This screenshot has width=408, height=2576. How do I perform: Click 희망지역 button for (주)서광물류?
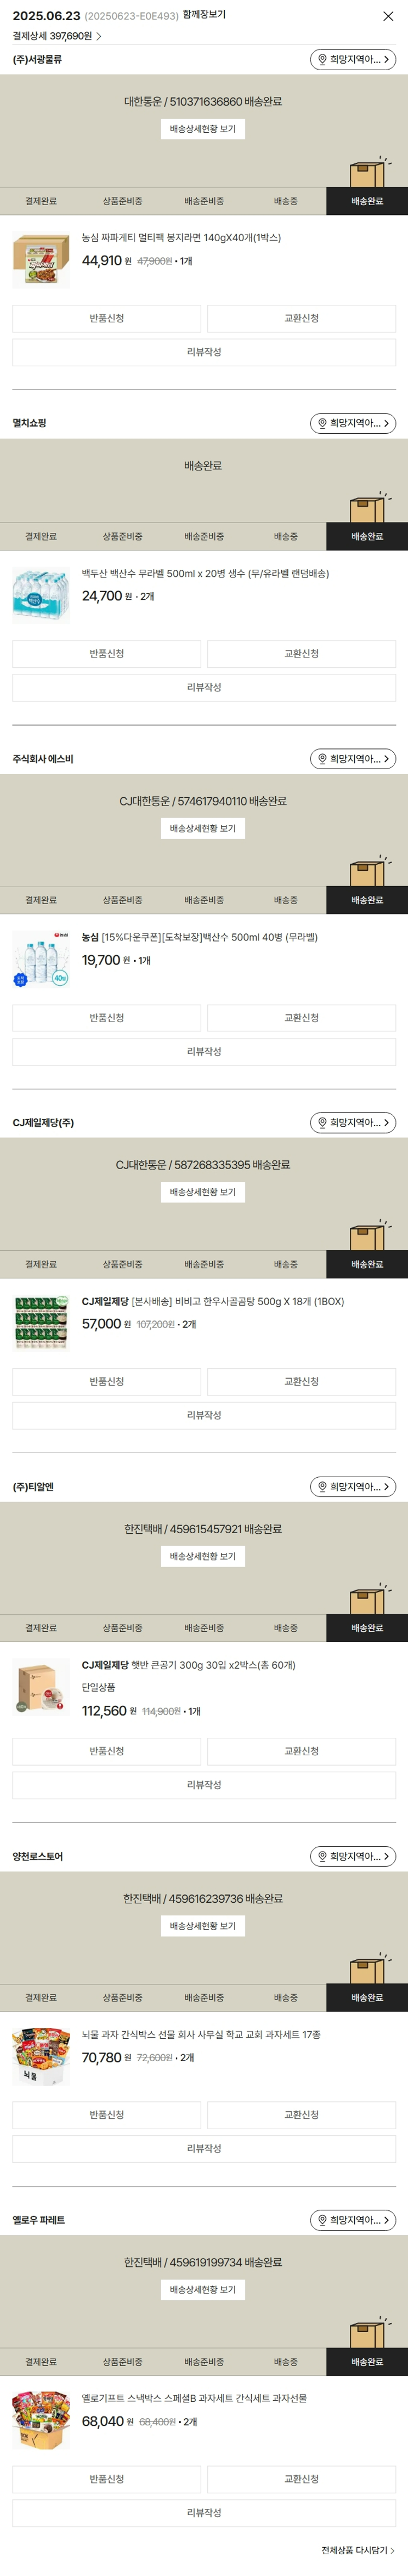[x=353, y=60]
